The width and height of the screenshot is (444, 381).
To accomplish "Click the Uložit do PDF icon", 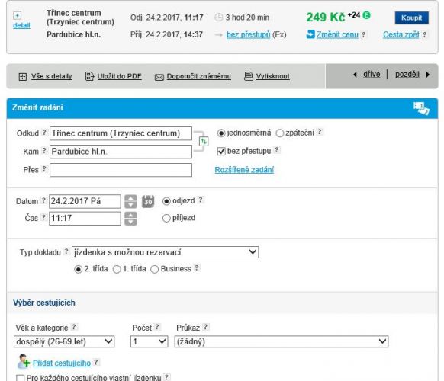I will coord(89,76).
